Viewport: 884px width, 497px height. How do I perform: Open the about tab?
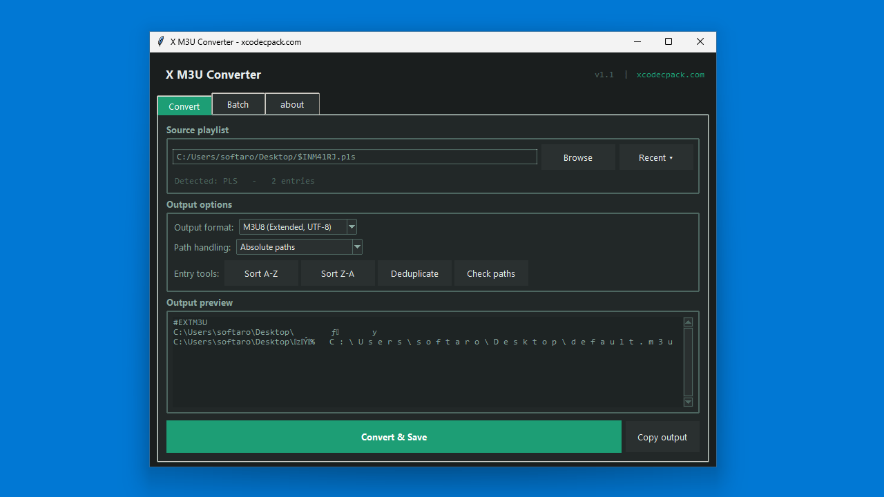[292, 104]
